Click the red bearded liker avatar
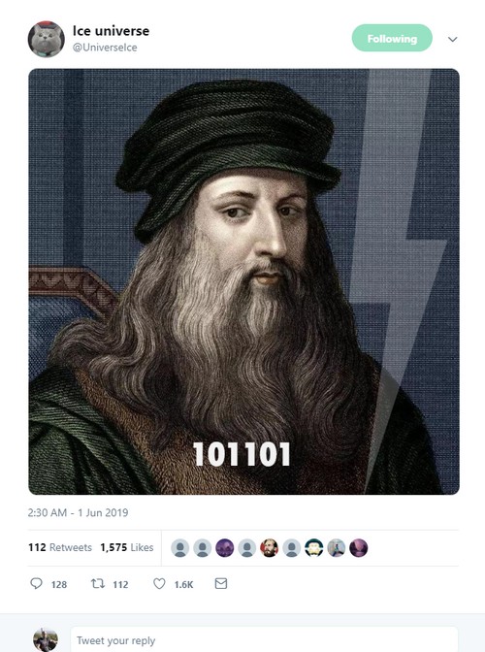 [x=269, y=547]
